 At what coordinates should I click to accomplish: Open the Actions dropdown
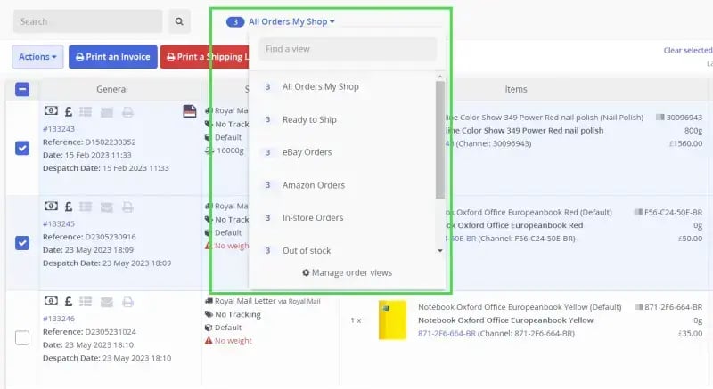[x=37, y=57]
